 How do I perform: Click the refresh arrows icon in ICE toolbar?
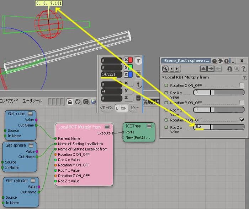click(78, 102)
